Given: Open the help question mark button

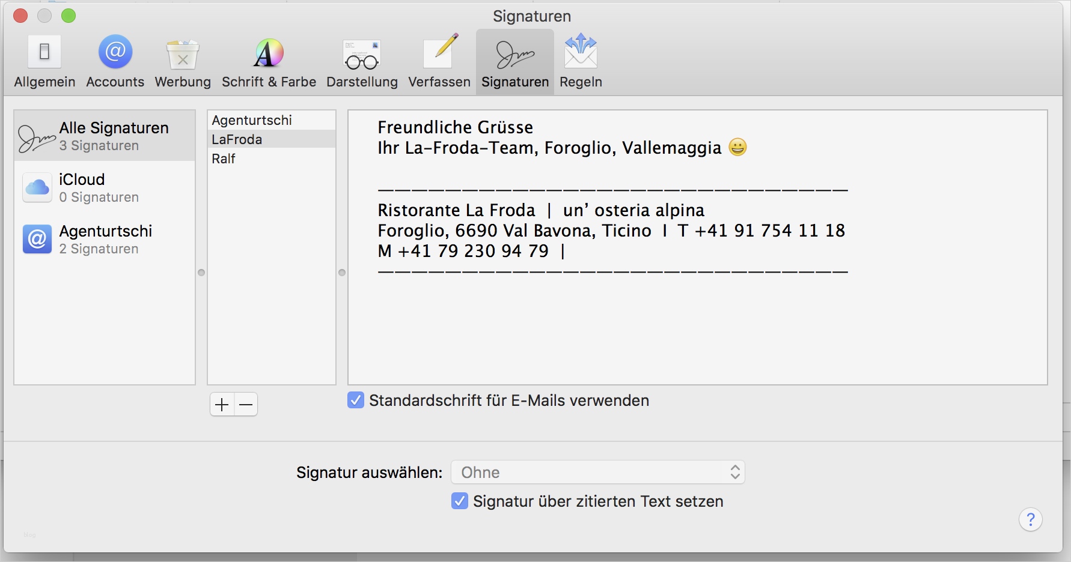Looking at the screenshot, I should pyautogui.click(x=1031, y=519).
